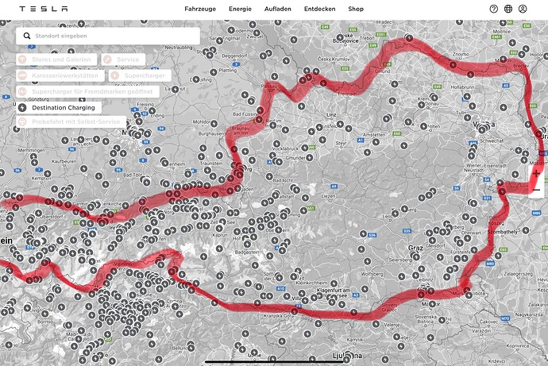The height and width of the screenshot is (366, 548).
Task: Click the Schwechat town label
Action: click(492, 141)
